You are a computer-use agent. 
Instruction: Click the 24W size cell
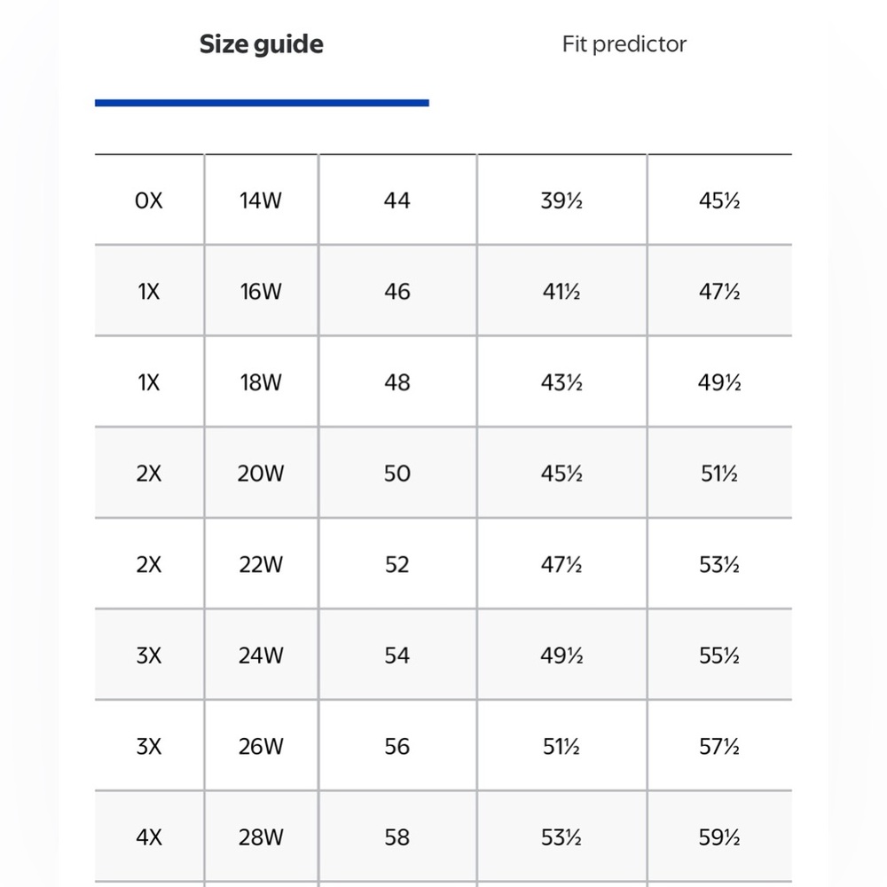(x=261, y=655)
